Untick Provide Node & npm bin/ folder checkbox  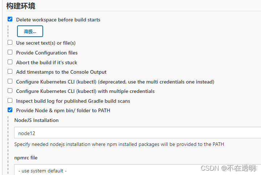click(10, 110)
